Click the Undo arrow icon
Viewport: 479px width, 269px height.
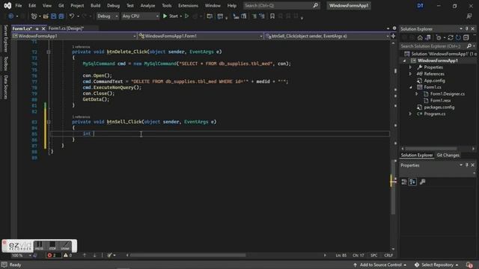pos(72,16)
